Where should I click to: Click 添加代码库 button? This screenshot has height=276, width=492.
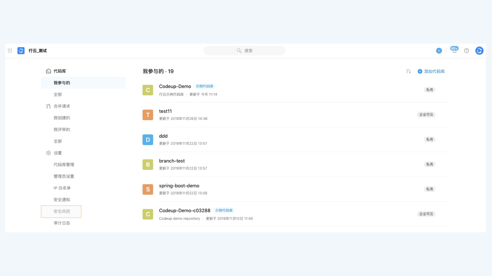[x=431, y=71]
